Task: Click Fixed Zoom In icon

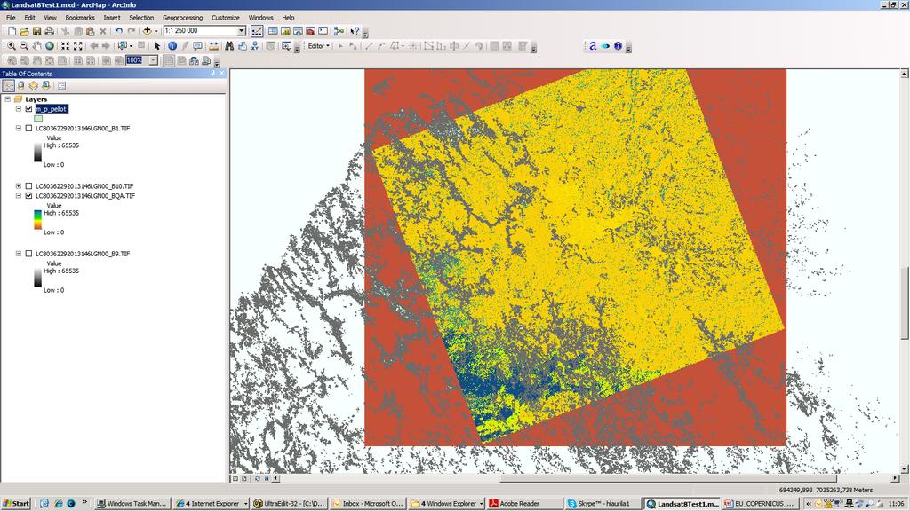Action: click(65, 46)
